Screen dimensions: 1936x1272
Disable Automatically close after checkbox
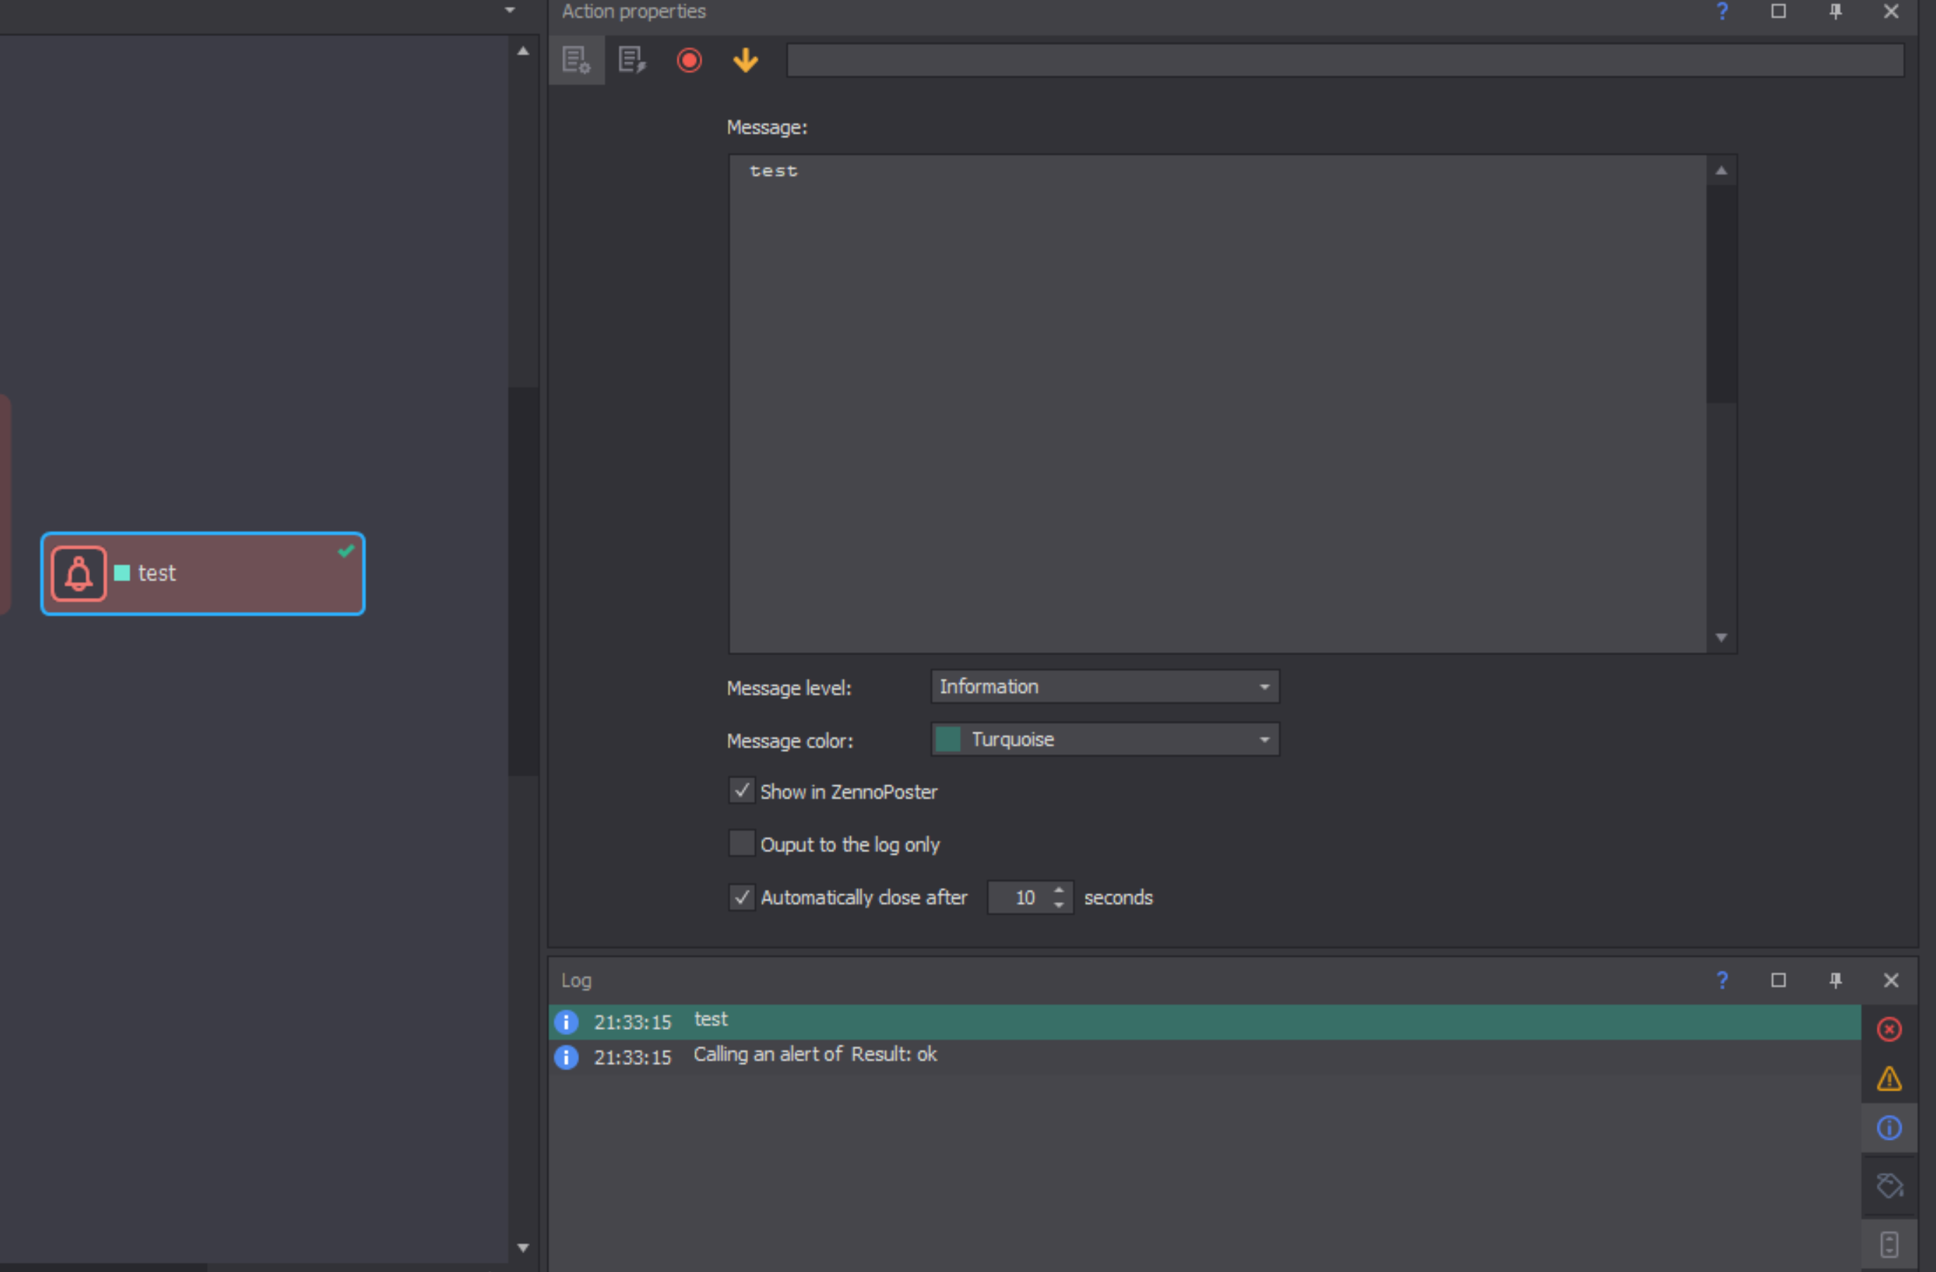tap(741, 897)
